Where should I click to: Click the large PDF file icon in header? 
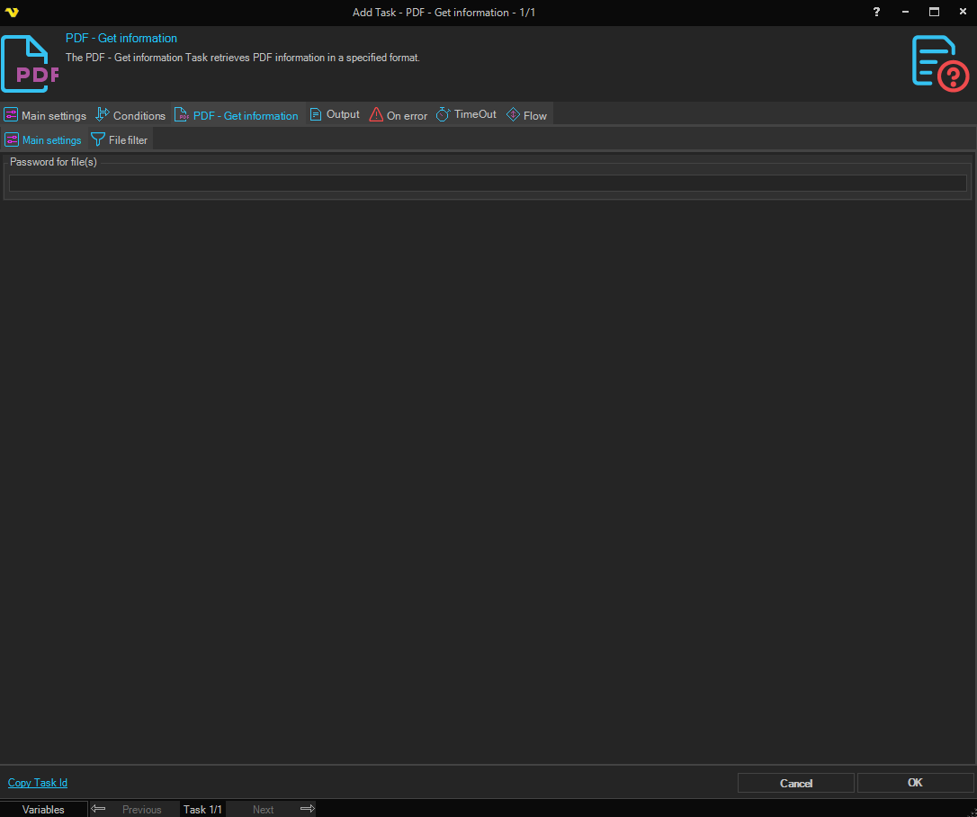point(30,64)
